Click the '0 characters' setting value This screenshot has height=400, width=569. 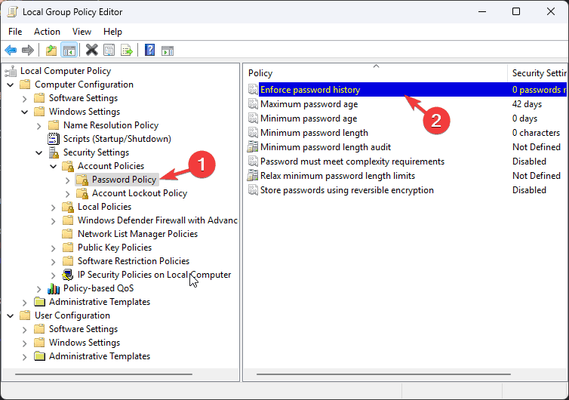[536, 133]
